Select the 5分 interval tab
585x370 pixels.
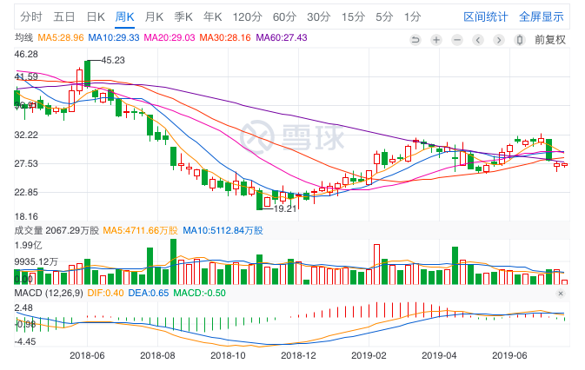pyautogui.click(x=384, y=17)
